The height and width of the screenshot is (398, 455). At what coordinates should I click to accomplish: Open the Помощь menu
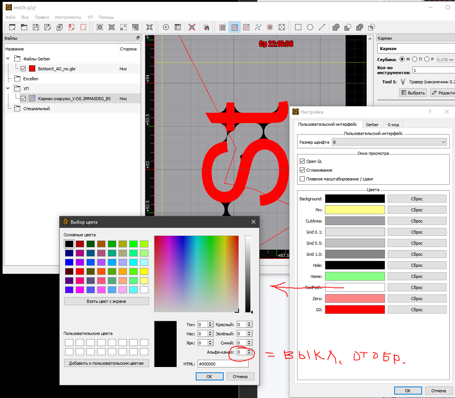point(106,17)
